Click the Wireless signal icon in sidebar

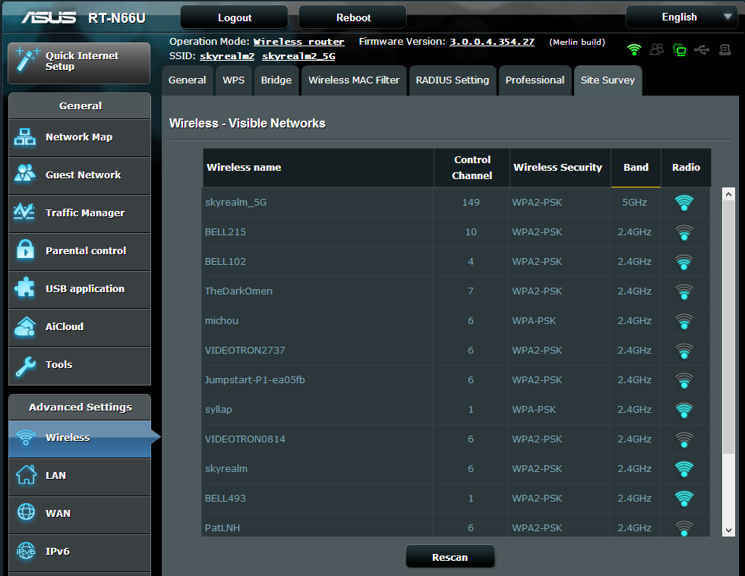(26, 437)
